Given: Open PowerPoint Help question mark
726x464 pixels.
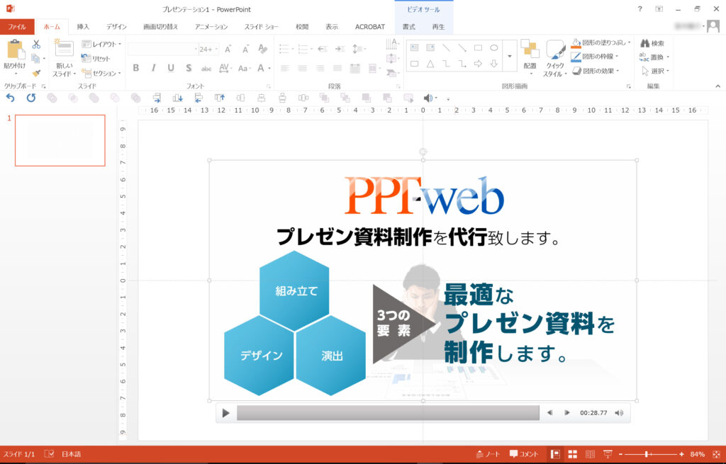Looking at the screenshot, I should (x=640, y=9).
